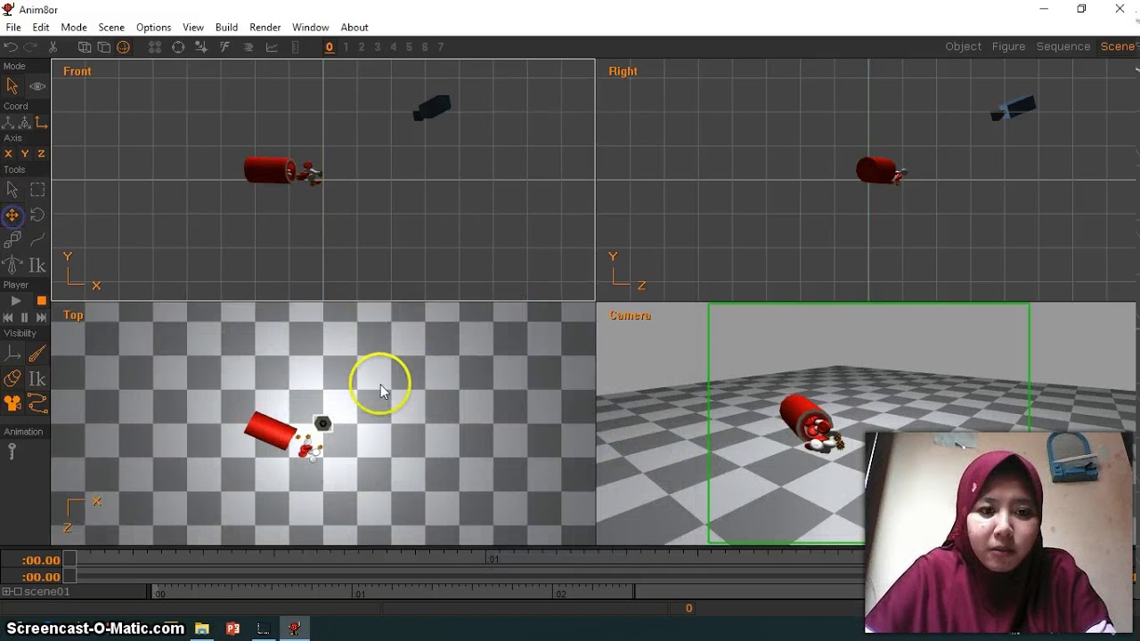The height and width of the screenshot is (641, 1140).
Task: Pick the Scale tool icon
Action: pyautogui.click(x=12, y=239)
